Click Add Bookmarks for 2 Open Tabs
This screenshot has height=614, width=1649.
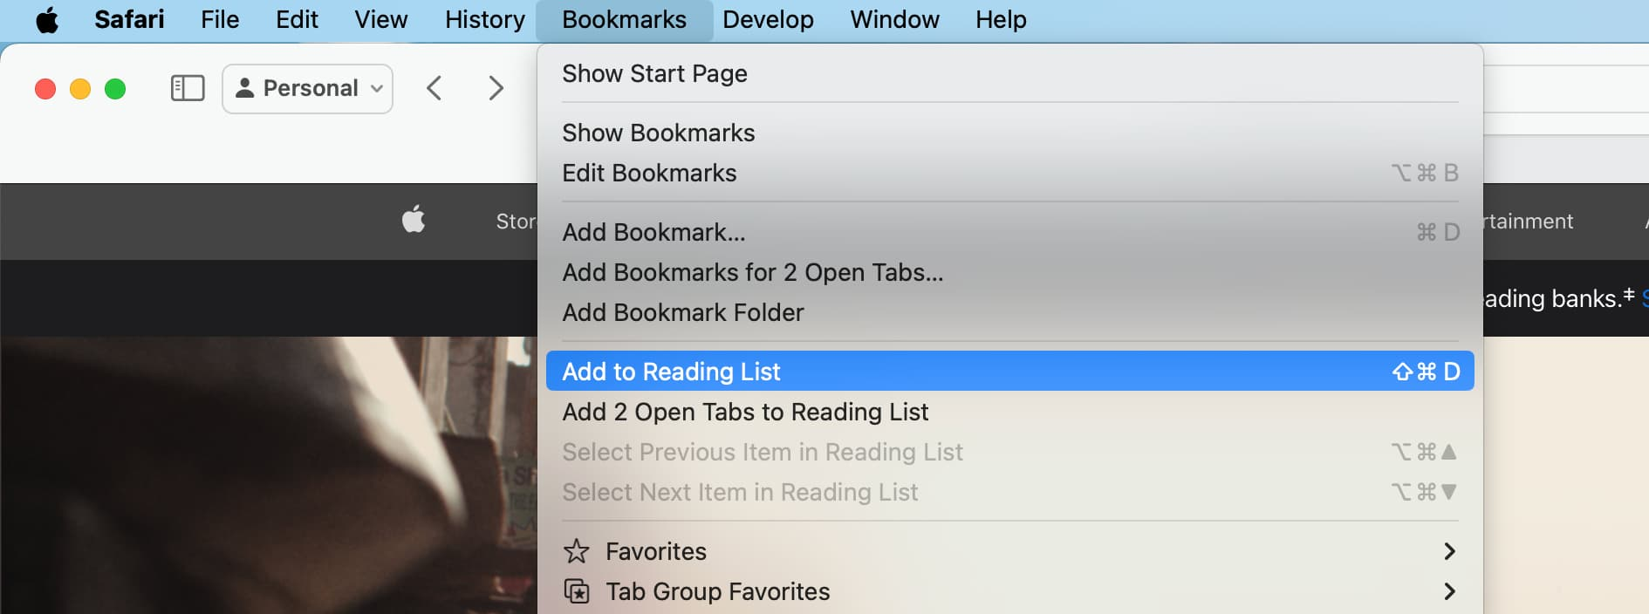1010,272
